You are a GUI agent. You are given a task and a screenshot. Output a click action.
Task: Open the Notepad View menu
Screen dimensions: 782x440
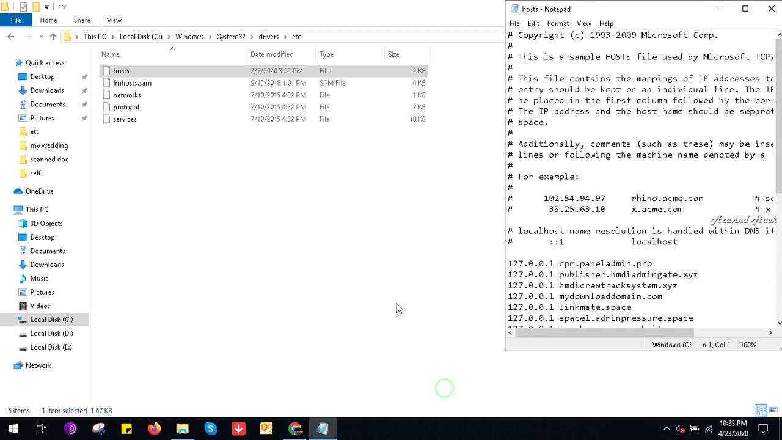584,23
